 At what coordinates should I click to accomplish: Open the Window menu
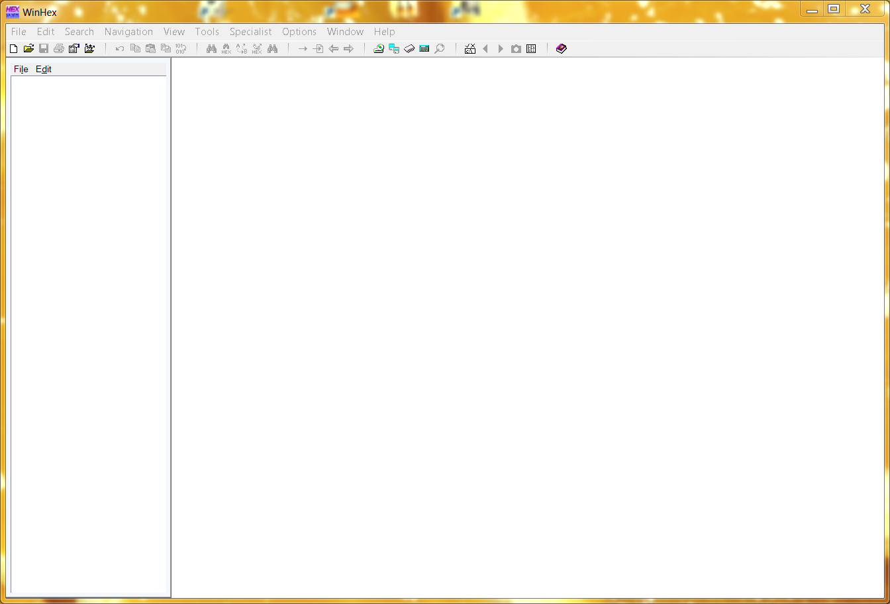[346, 31]
